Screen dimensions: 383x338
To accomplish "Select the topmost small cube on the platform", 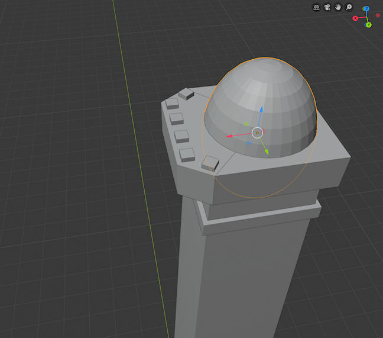I will click(x=186, y=93).
